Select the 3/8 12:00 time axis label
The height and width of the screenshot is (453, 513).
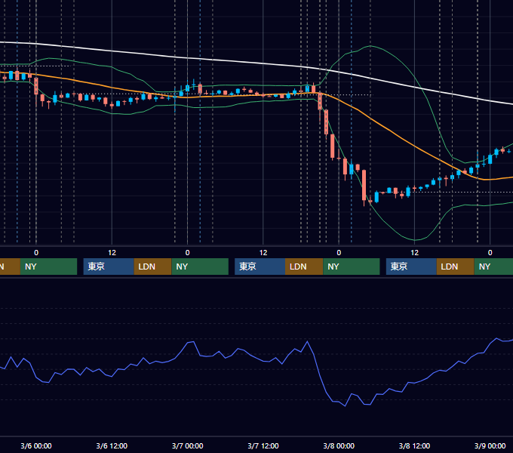click(414, 445)
